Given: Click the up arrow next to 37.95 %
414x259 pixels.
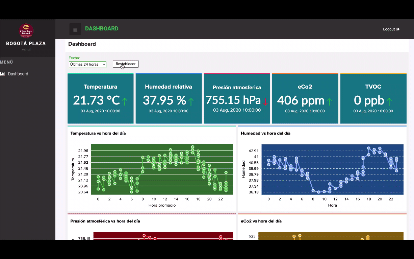Looking at the screenshot, I should (x=191, y=101).
